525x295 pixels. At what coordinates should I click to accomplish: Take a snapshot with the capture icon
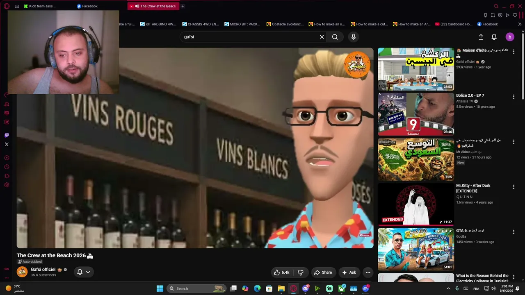pos(493,15)
